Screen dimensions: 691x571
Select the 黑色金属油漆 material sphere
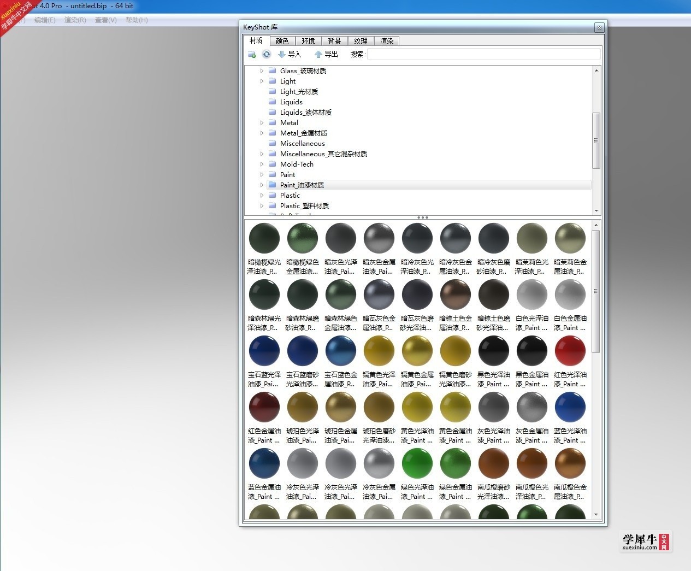(x=532, y=351)
